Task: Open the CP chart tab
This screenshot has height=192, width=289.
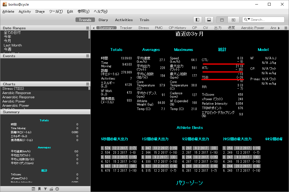Action: point(195,28)
